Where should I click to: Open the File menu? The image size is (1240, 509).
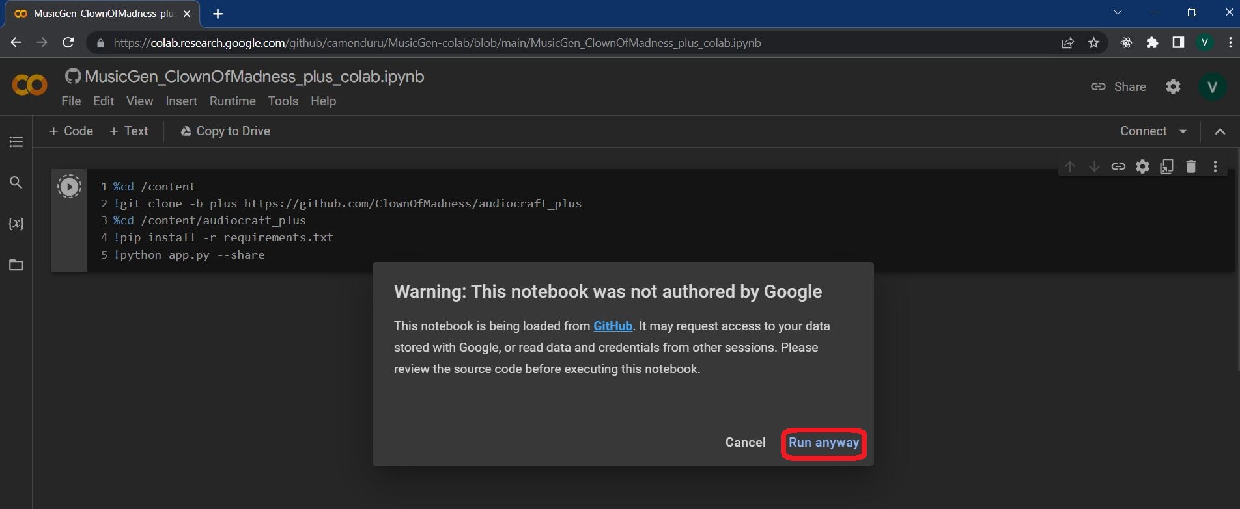pyautogui.click(x=71, y=101)
